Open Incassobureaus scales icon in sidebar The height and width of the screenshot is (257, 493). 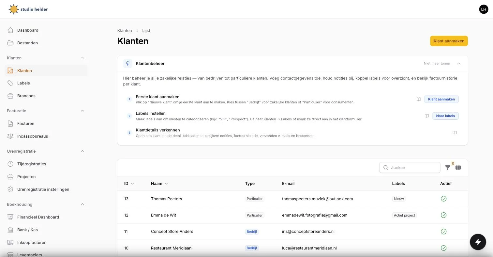10,136
